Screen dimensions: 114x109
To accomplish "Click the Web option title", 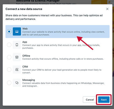I will coord(25,29).
